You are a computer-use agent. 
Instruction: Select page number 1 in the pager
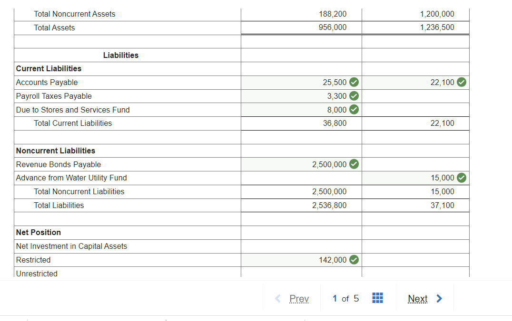[335, 298]
